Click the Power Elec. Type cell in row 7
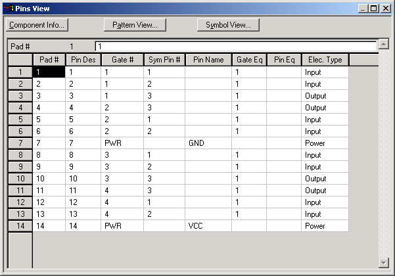Image resolution: width=395 pixels, height=276 pixels. [x=325, y=143]
